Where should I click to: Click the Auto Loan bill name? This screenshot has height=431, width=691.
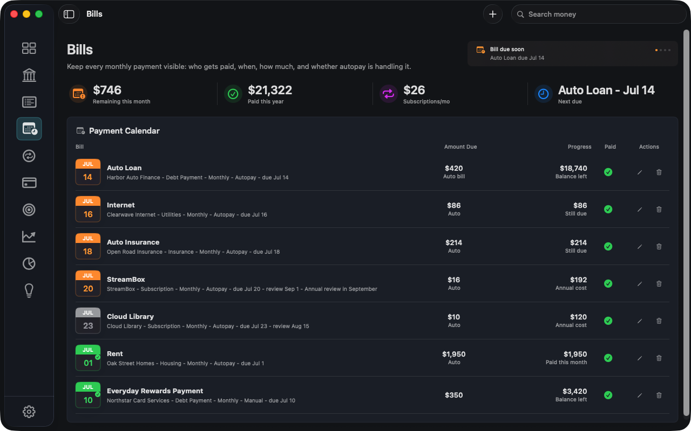[x=124, y=168]
